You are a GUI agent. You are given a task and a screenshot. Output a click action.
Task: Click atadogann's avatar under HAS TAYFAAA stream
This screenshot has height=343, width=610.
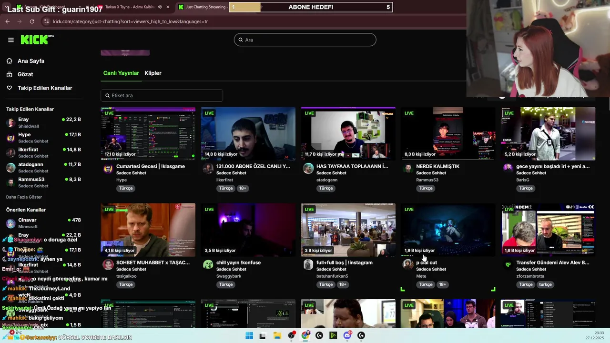pyautogui.click(x=308, y=169)
